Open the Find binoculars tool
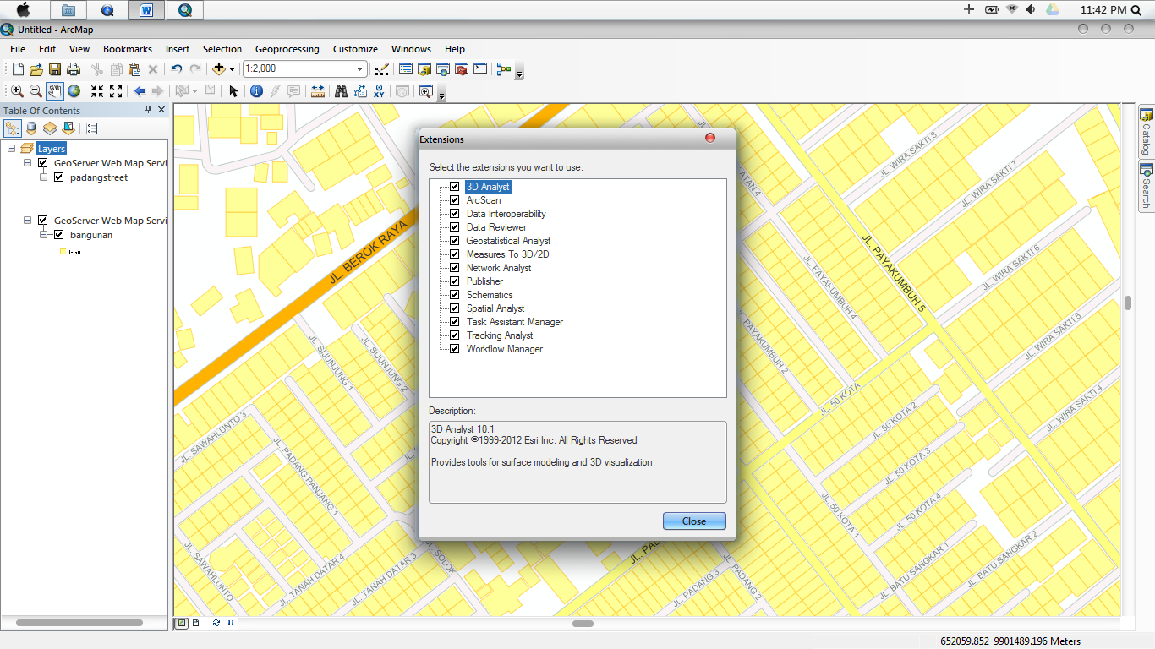The image size is (1155, 649). (x=341, y=91)
